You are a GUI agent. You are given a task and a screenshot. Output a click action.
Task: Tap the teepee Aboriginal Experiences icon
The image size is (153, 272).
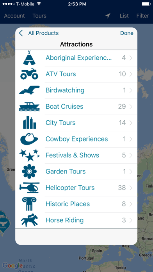pyautogui.click(x=29, y=58)
